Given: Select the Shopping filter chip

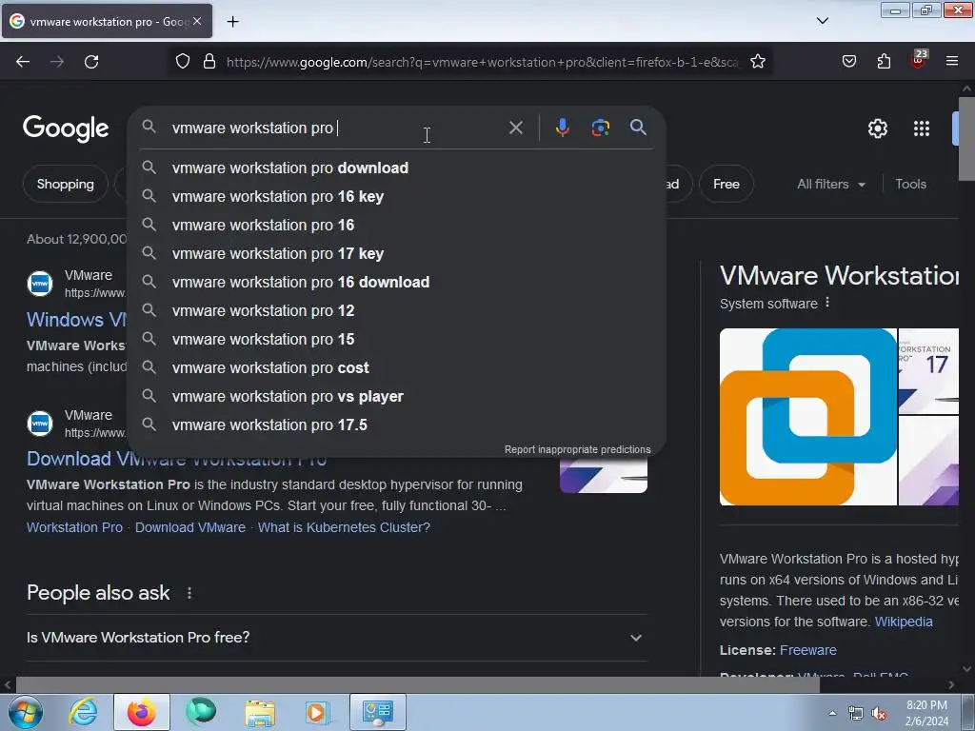Looking at the screenshot, I should [x=66, y=184].
